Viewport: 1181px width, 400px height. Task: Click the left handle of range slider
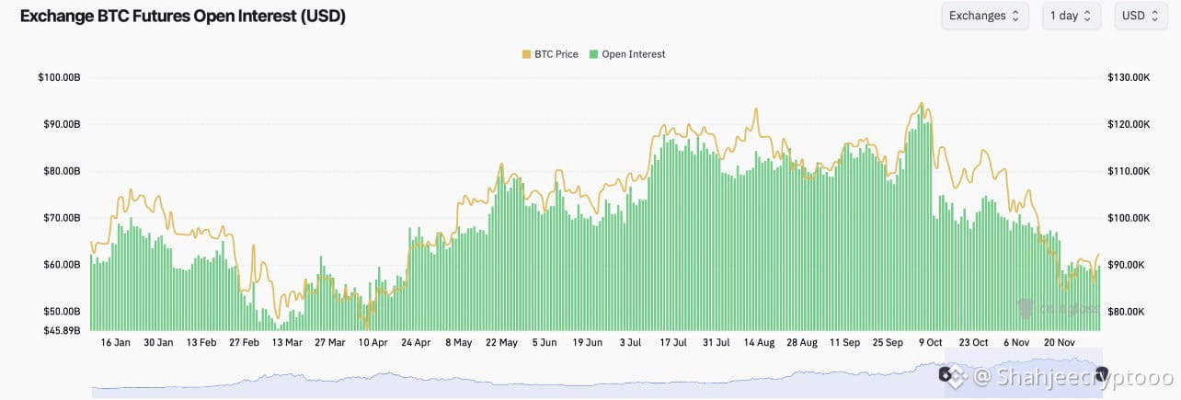coord(944,373)
